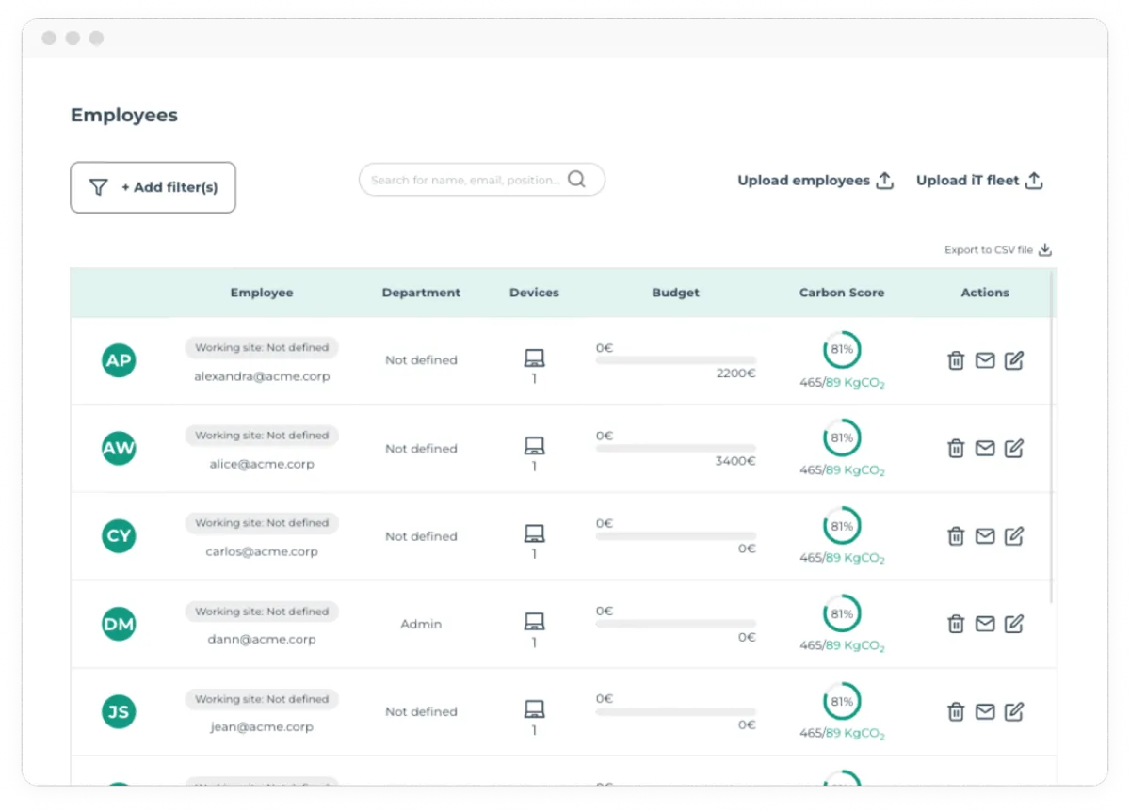This screenshot has height=811, width=1130.
Task: Click the Budget column header
Action: (676, 293)
